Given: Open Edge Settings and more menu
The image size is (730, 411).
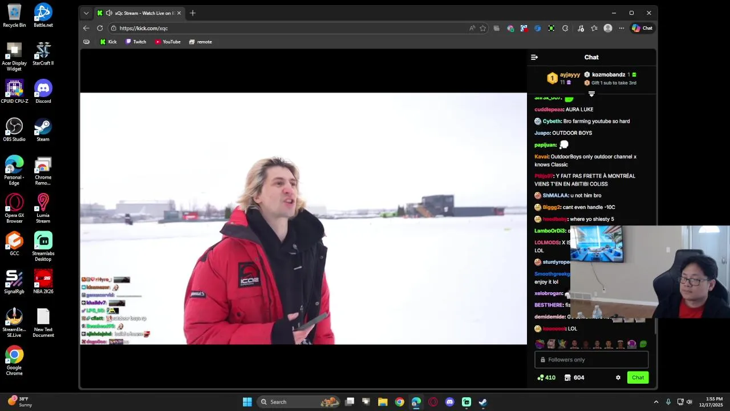Looking at the screenshot, I should click(622, 28).
